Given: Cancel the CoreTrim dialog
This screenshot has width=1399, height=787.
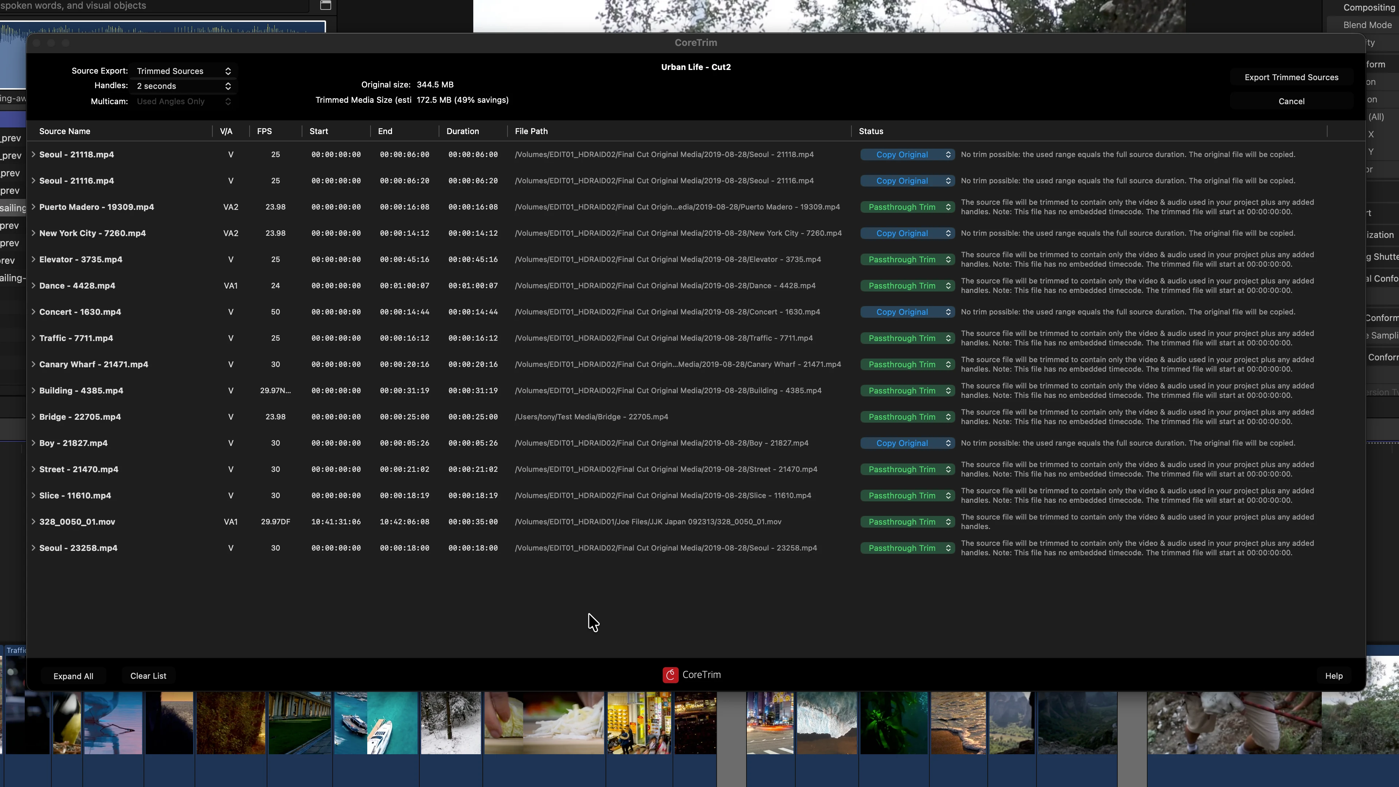Looking at the screenshot, I should (x=1291, y=102).
